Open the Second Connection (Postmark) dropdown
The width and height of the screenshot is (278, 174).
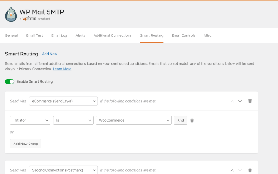[63, 170]
